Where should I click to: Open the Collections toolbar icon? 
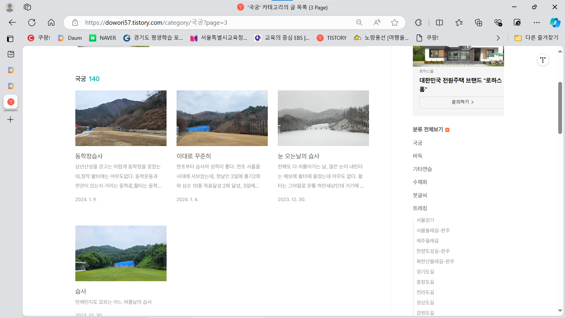tap(478, 23)
